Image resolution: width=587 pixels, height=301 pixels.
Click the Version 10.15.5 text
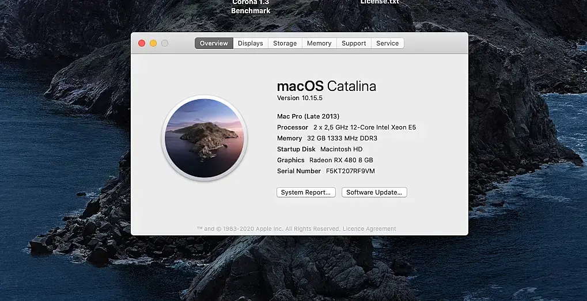click(x=300, y=98)
